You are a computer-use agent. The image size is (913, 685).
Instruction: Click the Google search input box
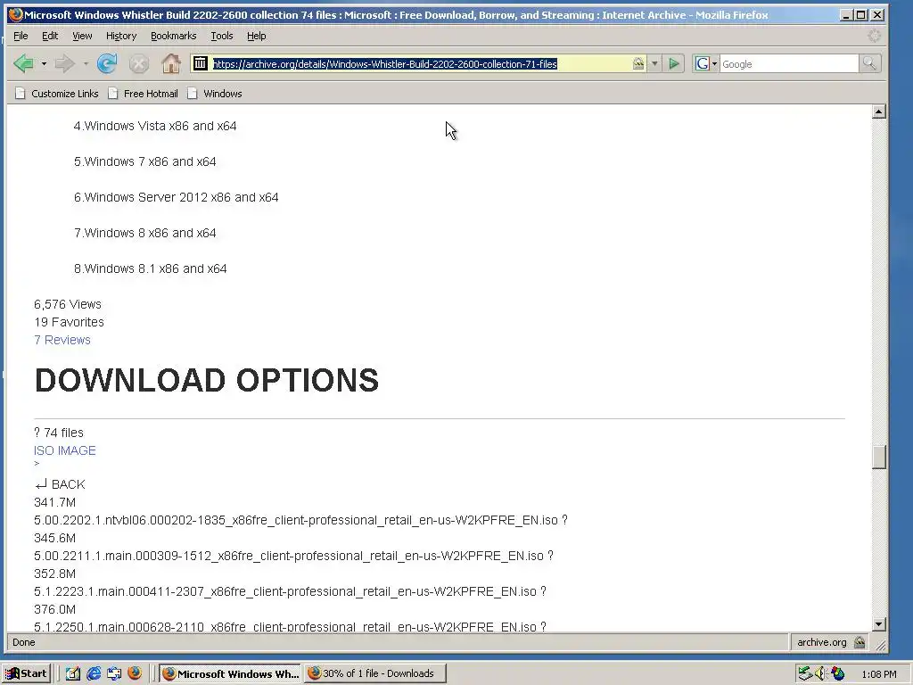tap(789, 63)
